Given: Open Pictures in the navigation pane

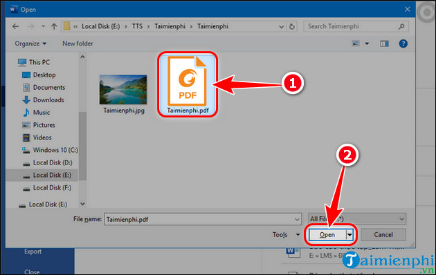Looking at the screenshot, I should click(x=39, y=125).
